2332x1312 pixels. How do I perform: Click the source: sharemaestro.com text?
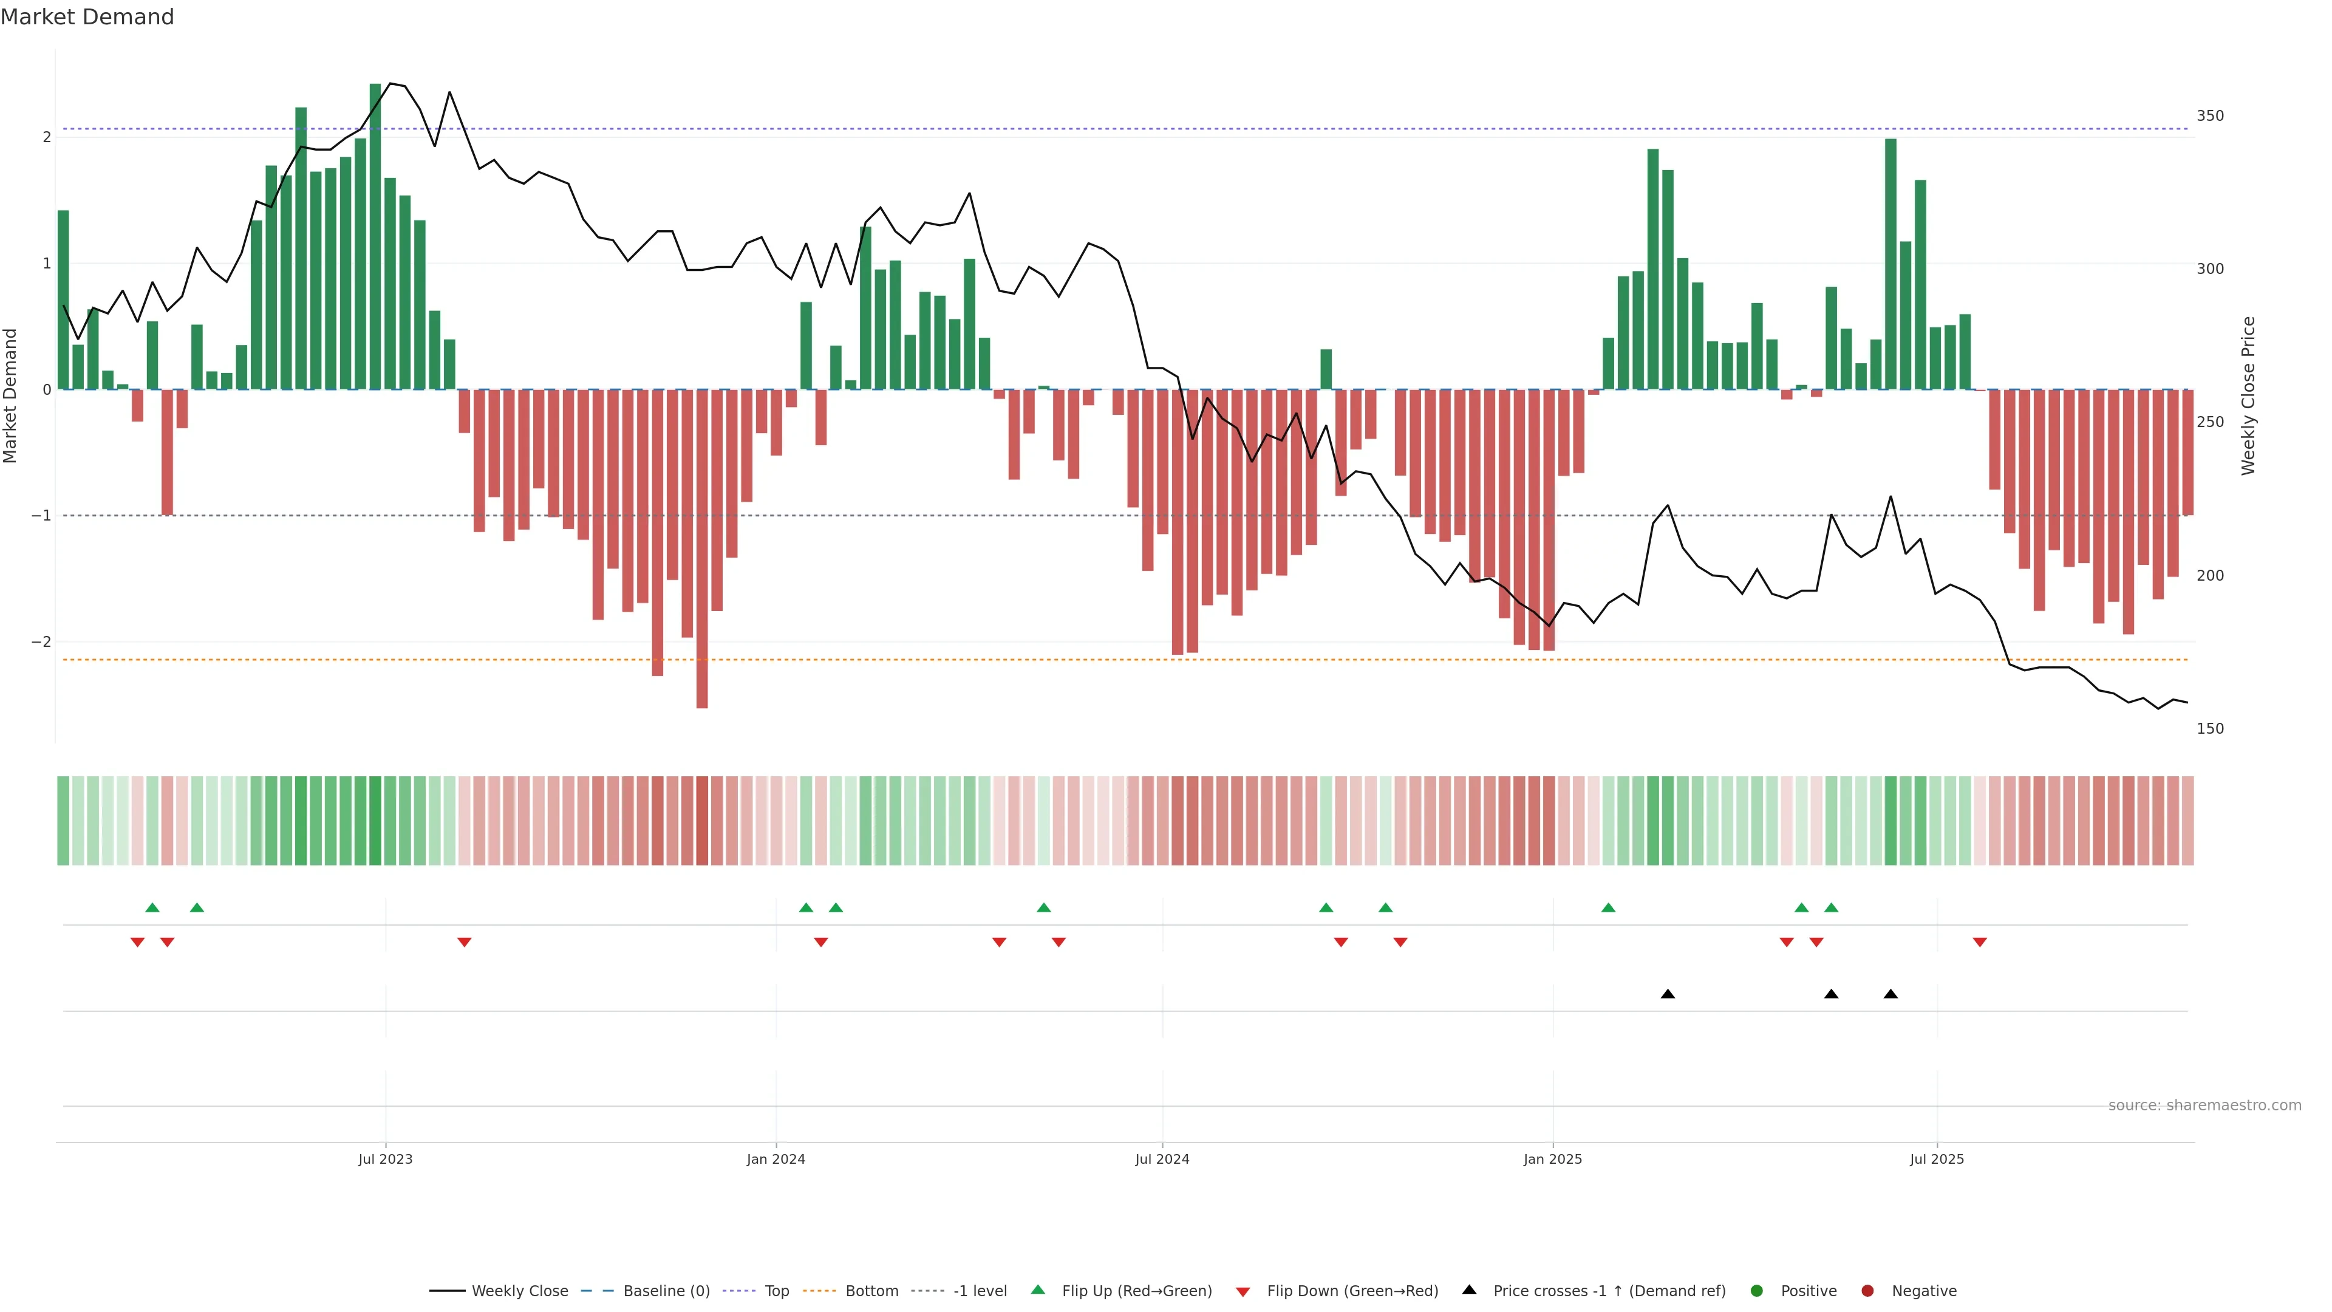coord(2204,1105)
